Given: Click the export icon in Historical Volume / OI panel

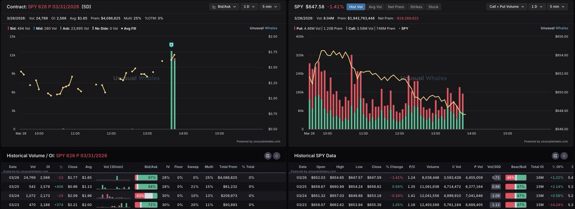Looking at the screenshot, I should coord(267,156).
